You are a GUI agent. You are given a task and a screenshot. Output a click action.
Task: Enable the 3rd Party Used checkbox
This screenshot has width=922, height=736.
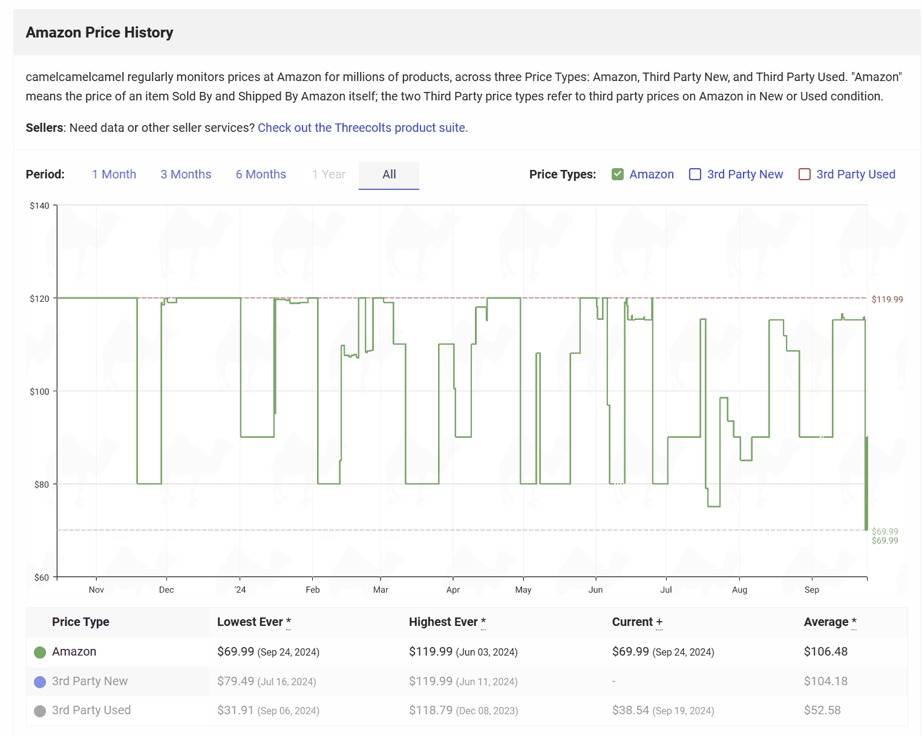pyautogui.click(x=805, y=174)
